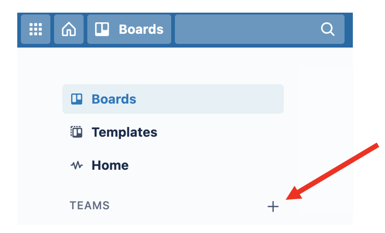Click the Templates board icon in sidebar

77,132
